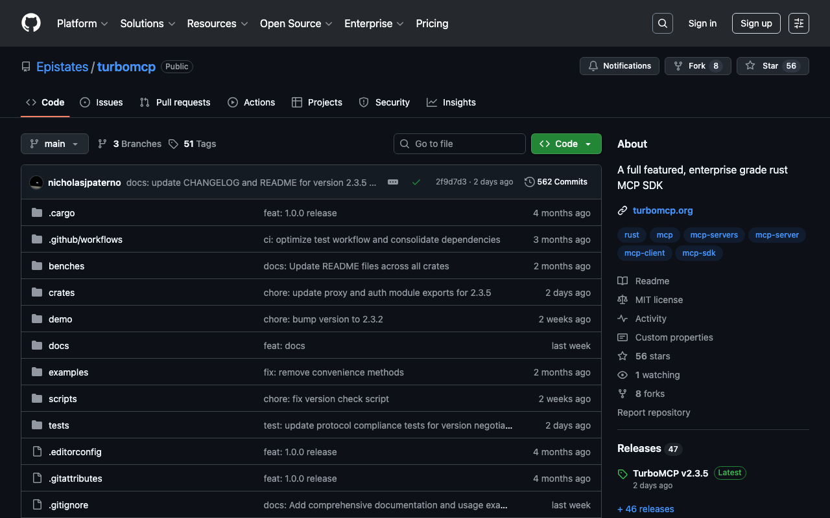Open the Platform menu

(82, 23)
